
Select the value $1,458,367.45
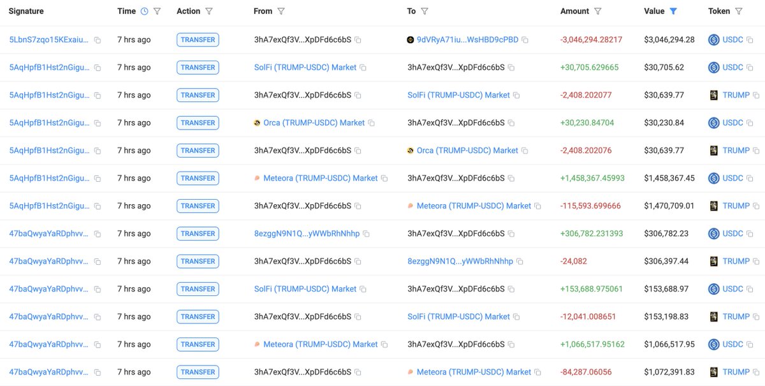point(669,178)
